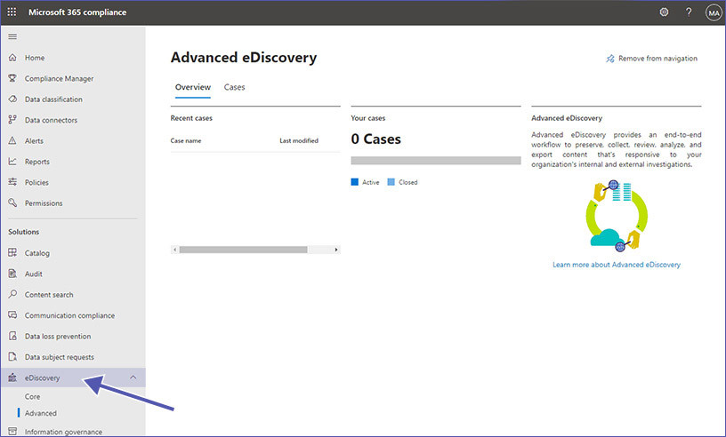Click the Microsoft 365 compliance title
This screenshot has height=437, width=726.
point(77,12)
